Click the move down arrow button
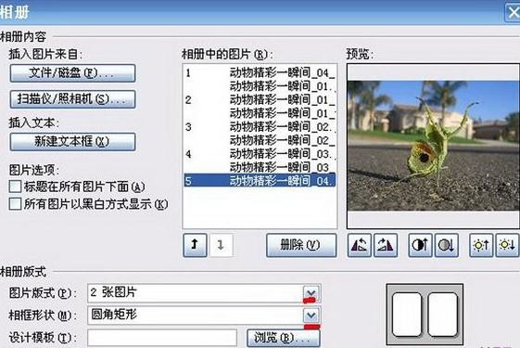 click(x=221, y=245)
